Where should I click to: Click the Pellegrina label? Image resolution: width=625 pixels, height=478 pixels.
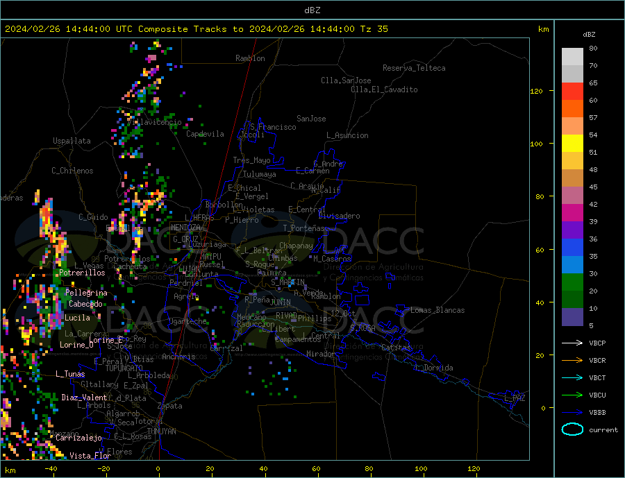pos(86,293)
